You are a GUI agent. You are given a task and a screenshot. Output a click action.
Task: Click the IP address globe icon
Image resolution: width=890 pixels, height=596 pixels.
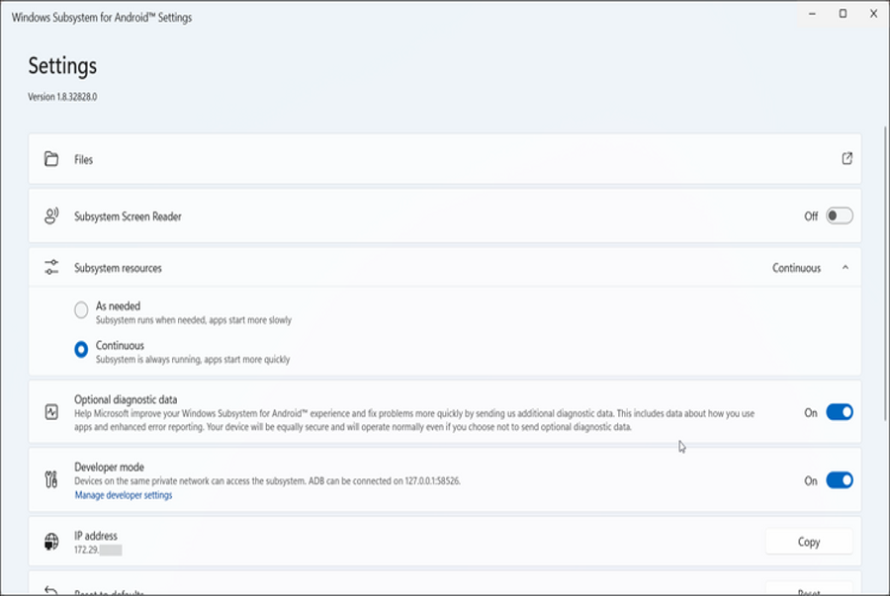51,542
